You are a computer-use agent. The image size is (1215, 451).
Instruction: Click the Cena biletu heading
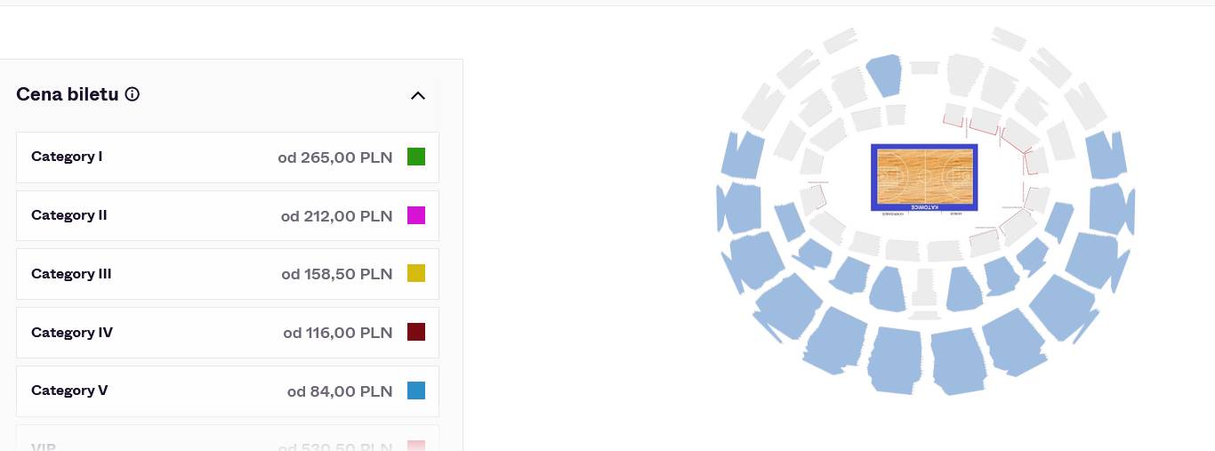68,94
